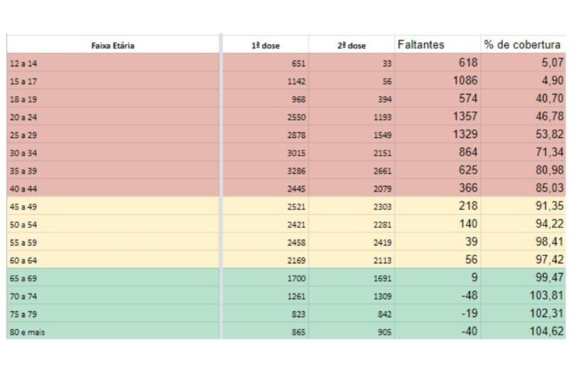Image resolution: width=572 pixels, height=372 pixels.
Task: Select the 'Faltantes' header cell
Action: tap(421, 45)
